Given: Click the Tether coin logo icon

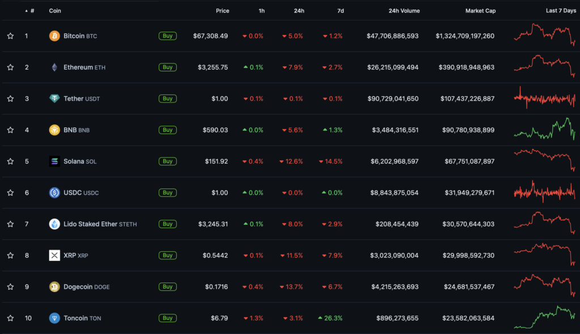Looking at the screenshot, I should point(54,99).
